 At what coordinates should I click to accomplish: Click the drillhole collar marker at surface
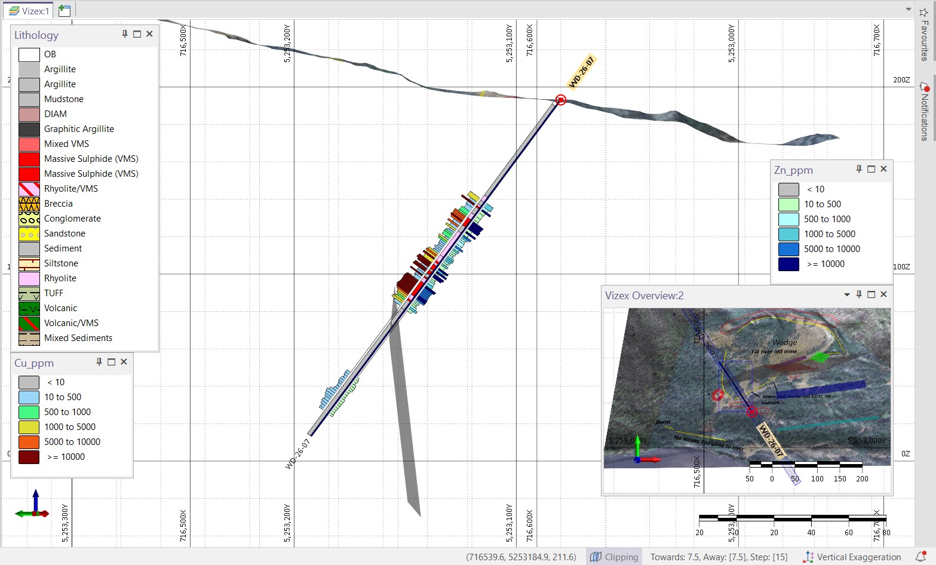(x=560, y=100)
